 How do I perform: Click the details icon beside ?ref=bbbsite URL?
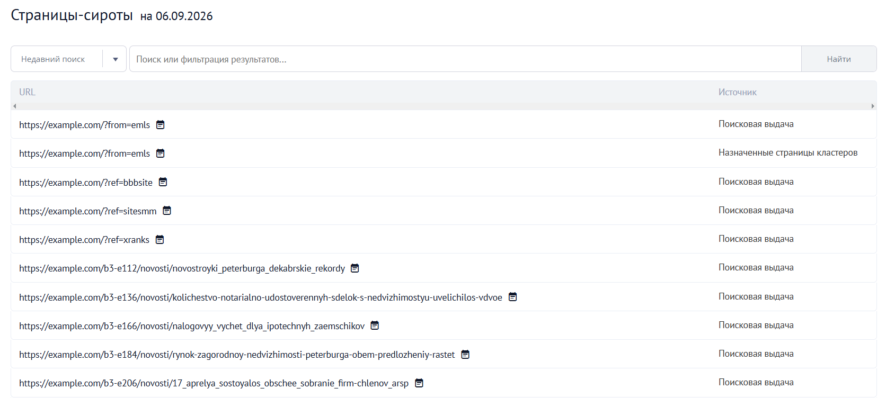coord(163,182)
